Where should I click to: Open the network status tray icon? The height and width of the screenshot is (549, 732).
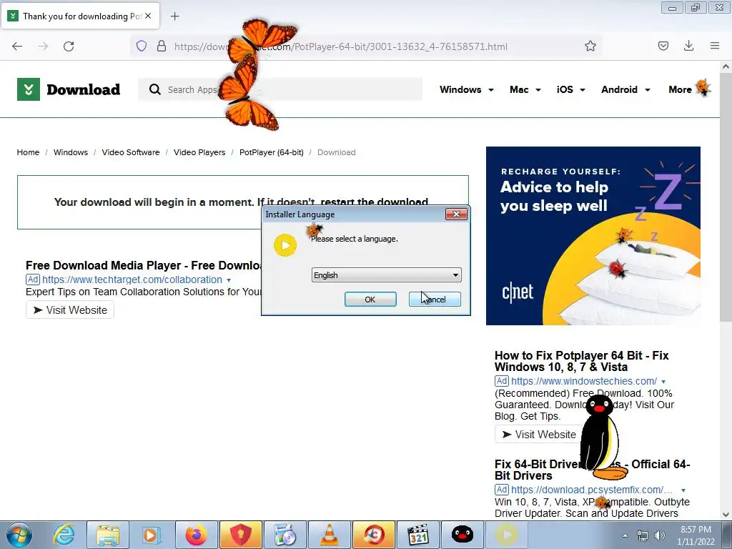point(643,535)
